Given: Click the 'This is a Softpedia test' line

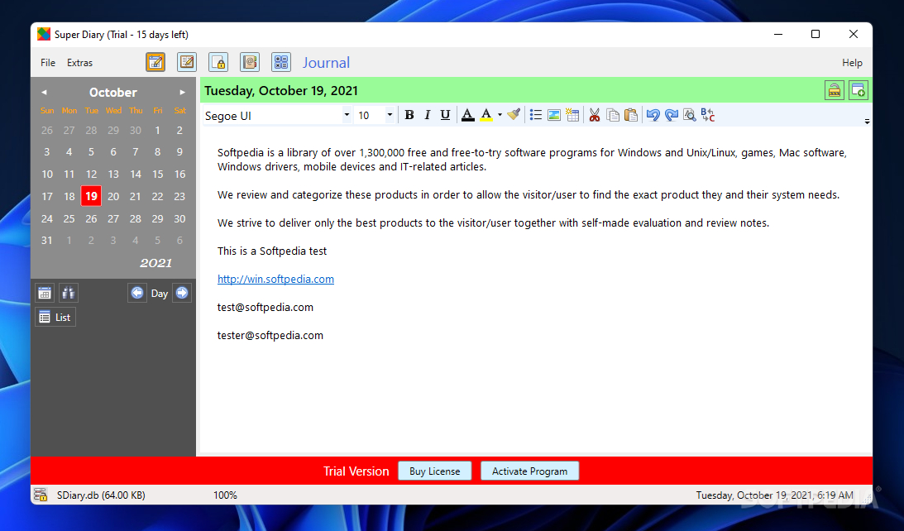Looking at the screenshot, I should (272, 251).
